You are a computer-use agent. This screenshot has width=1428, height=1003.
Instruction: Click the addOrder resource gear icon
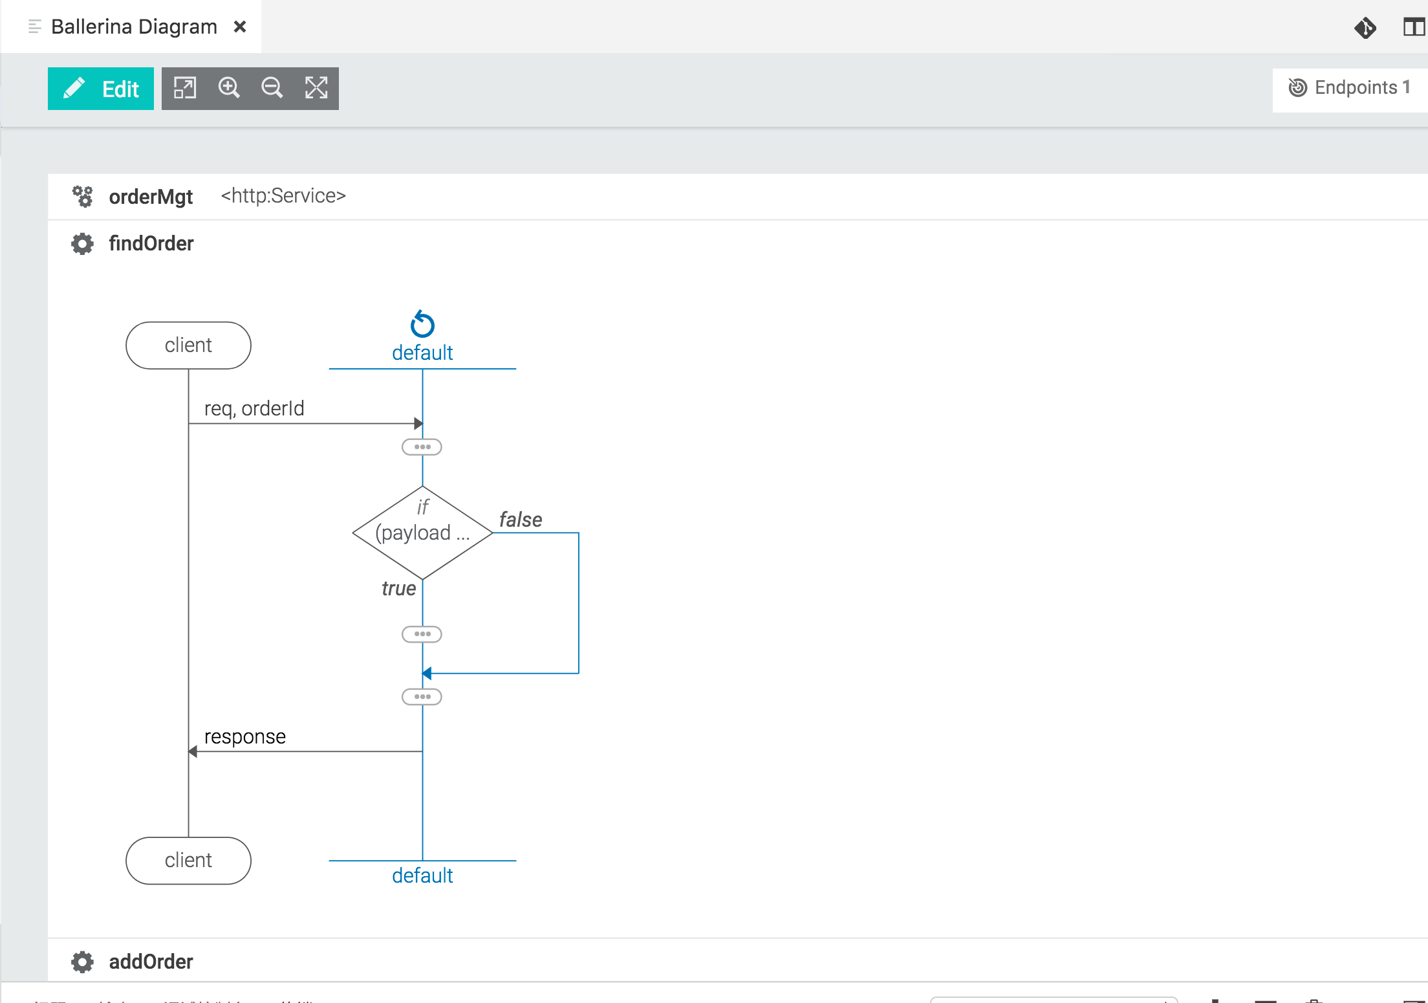pyautogui.click(x=82, y=962)
